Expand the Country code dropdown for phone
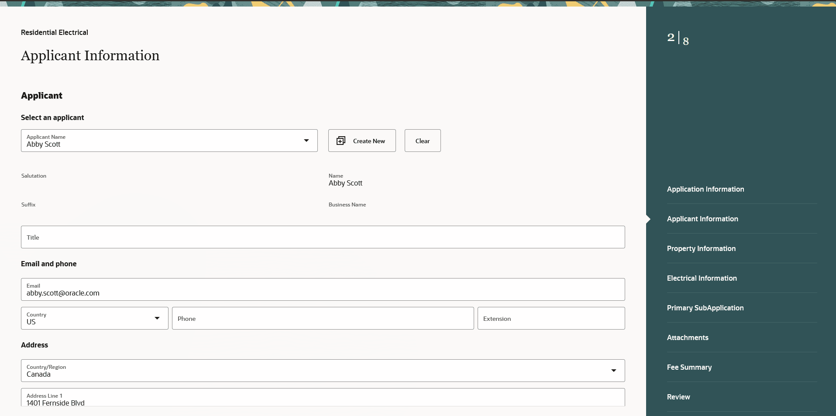Viewport: 836px width, 416px height. (157, 318)
